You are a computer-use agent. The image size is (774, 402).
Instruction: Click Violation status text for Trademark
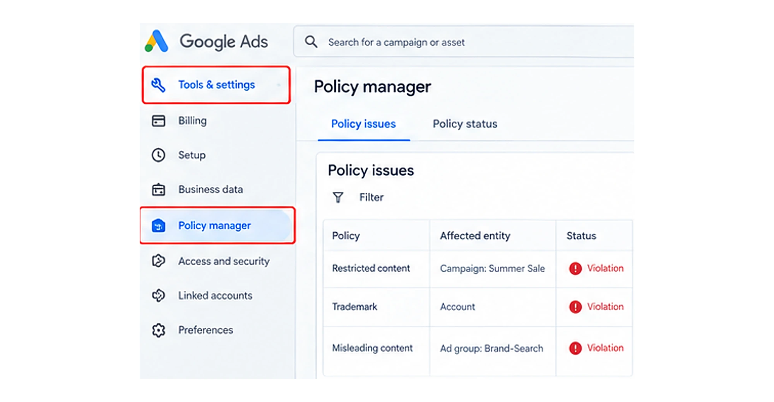(605, 307)
